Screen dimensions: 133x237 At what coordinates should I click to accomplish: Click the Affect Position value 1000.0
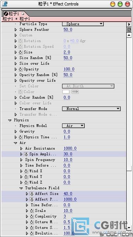click(x=70, y=200)
